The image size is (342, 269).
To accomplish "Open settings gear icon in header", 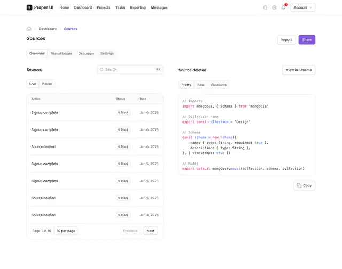I will point(274,7).
